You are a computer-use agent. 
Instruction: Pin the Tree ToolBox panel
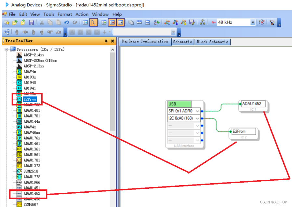click(106, 41)
